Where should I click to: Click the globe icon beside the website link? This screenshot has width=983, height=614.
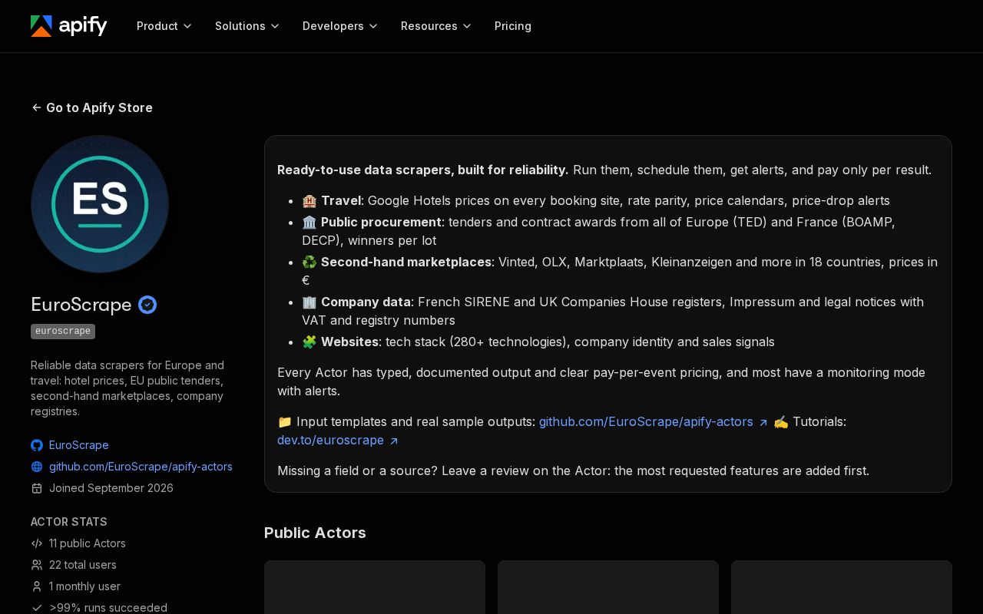37,467
